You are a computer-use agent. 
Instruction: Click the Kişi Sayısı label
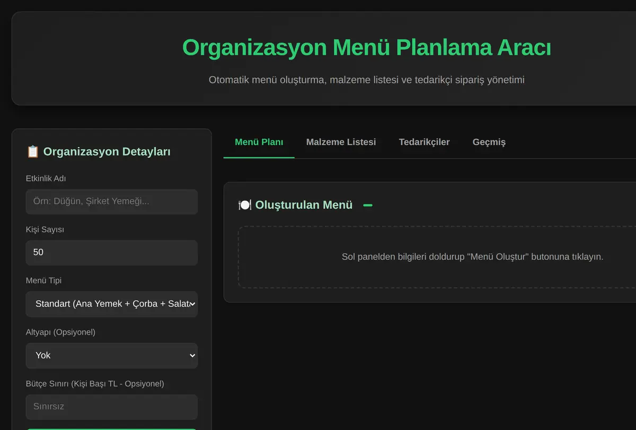pyautogui.click(x=45, y=230)
